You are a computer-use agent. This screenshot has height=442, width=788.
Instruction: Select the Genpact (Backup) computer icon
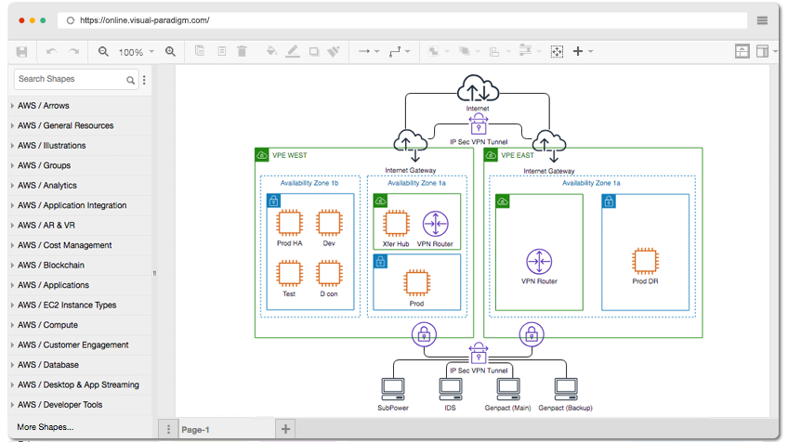click(x=566, y=388)
